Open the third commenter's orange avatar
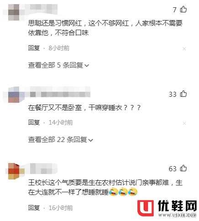Image resolution: width=199 pixels, height=221 pixels. point(14,171)
